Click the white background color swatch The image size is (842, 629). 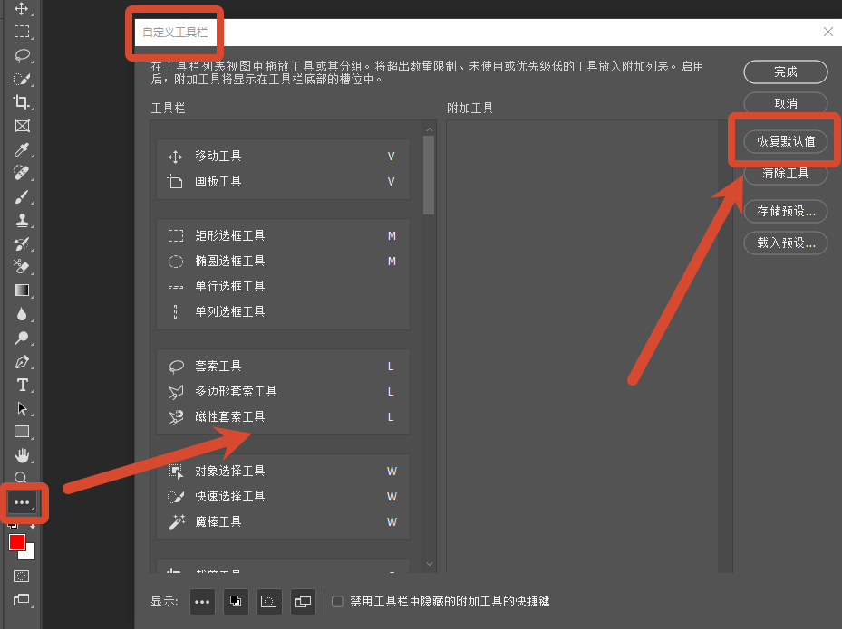(x=30, y=553)
